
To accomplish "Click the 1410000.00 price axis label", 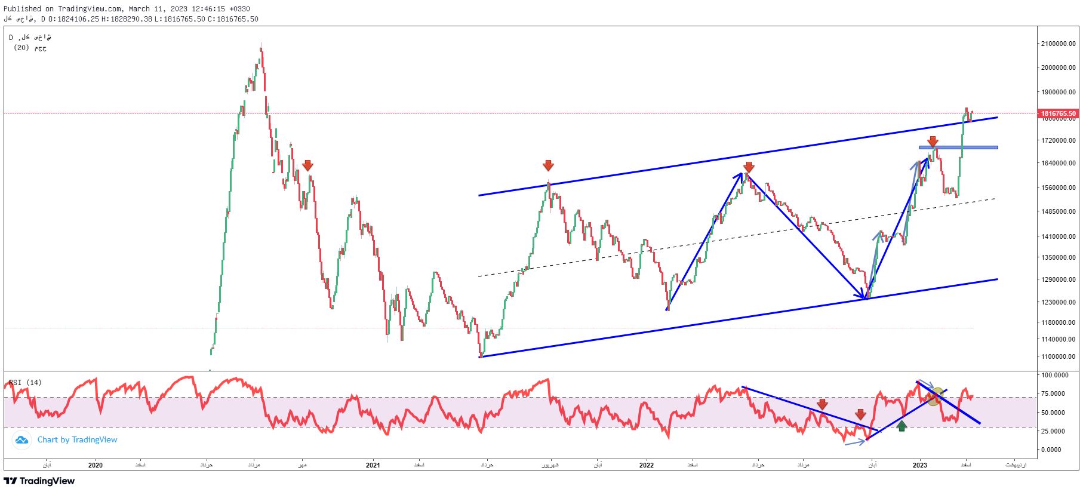I will 1058,237.
